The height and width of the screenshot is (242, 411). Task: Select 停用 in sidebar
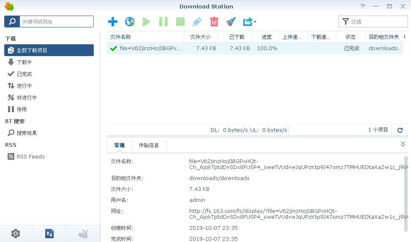[x=49, y=109]
